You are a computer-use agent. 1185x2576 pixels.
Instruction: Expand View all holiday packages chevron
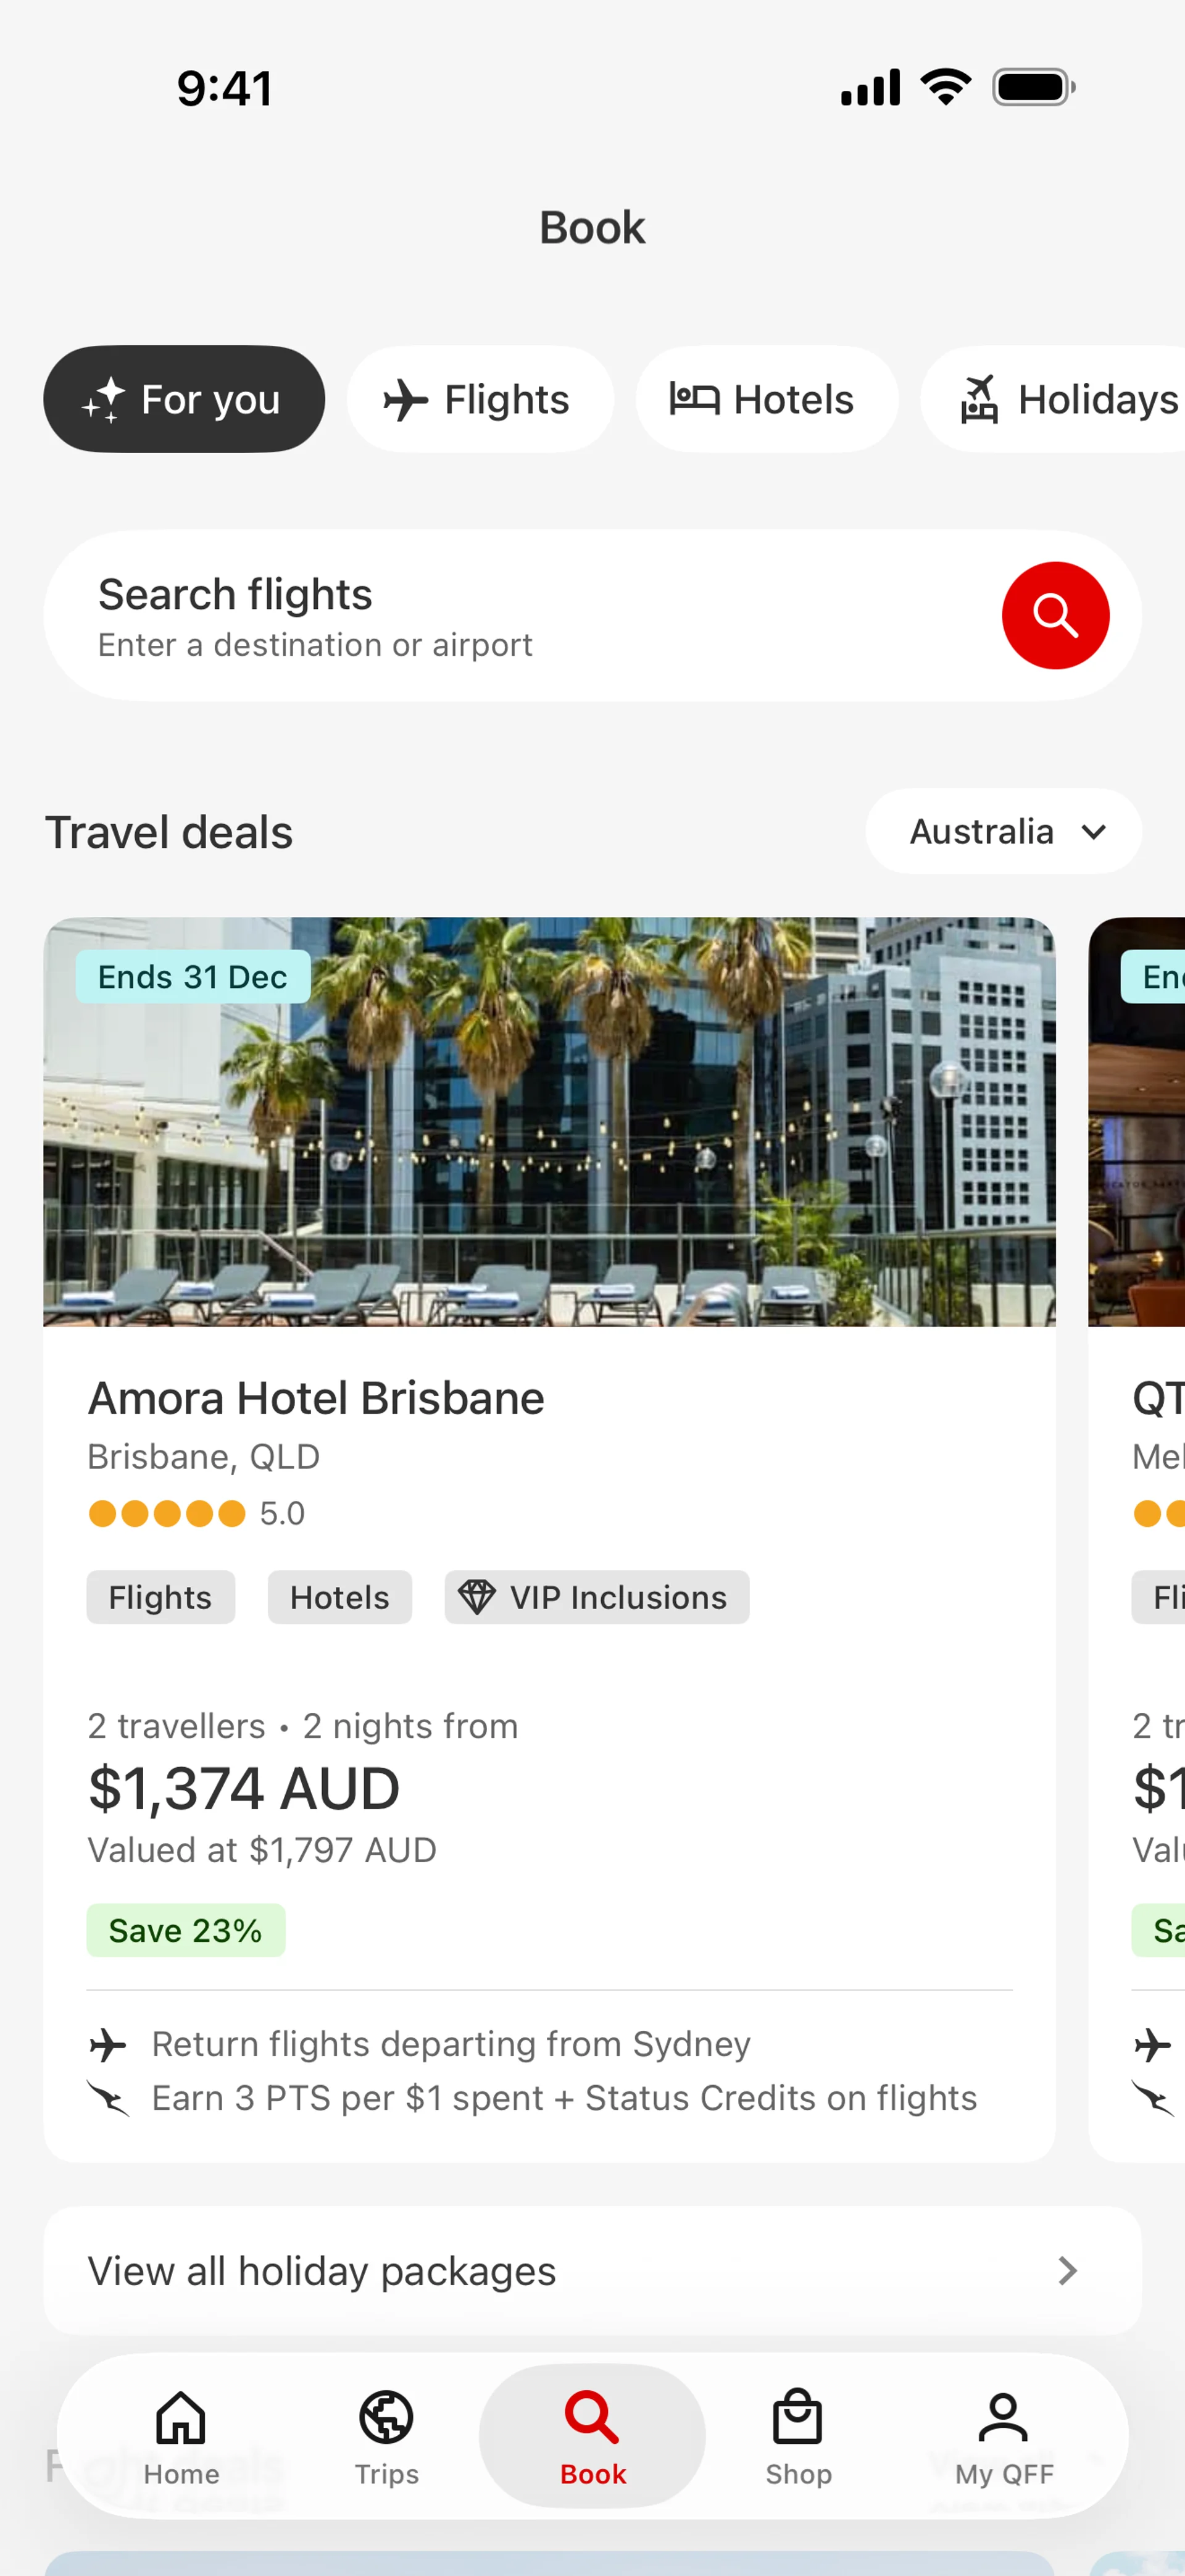[x=1067, y=2271]
